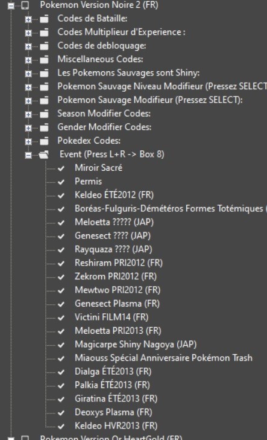267x440 pixels.
Task: Select the Pokemon Version Noire 2 (FR) label
Action: (99, 5)
